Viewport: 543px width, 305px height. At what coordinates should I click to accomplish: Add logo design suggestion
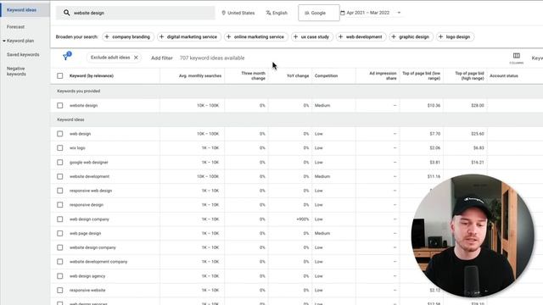point(455,36)
